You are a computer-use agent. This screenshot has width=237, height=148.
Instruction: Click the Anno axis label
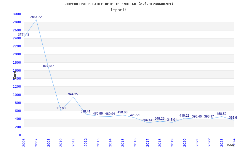230,145
